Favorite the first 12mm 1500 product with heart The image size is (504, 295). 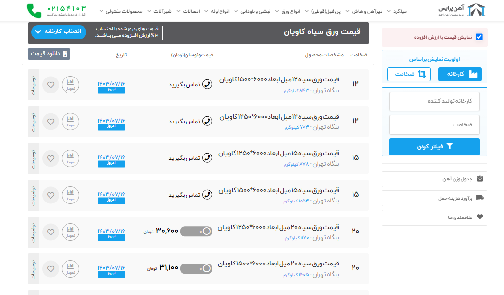click(x=50, y=85)
